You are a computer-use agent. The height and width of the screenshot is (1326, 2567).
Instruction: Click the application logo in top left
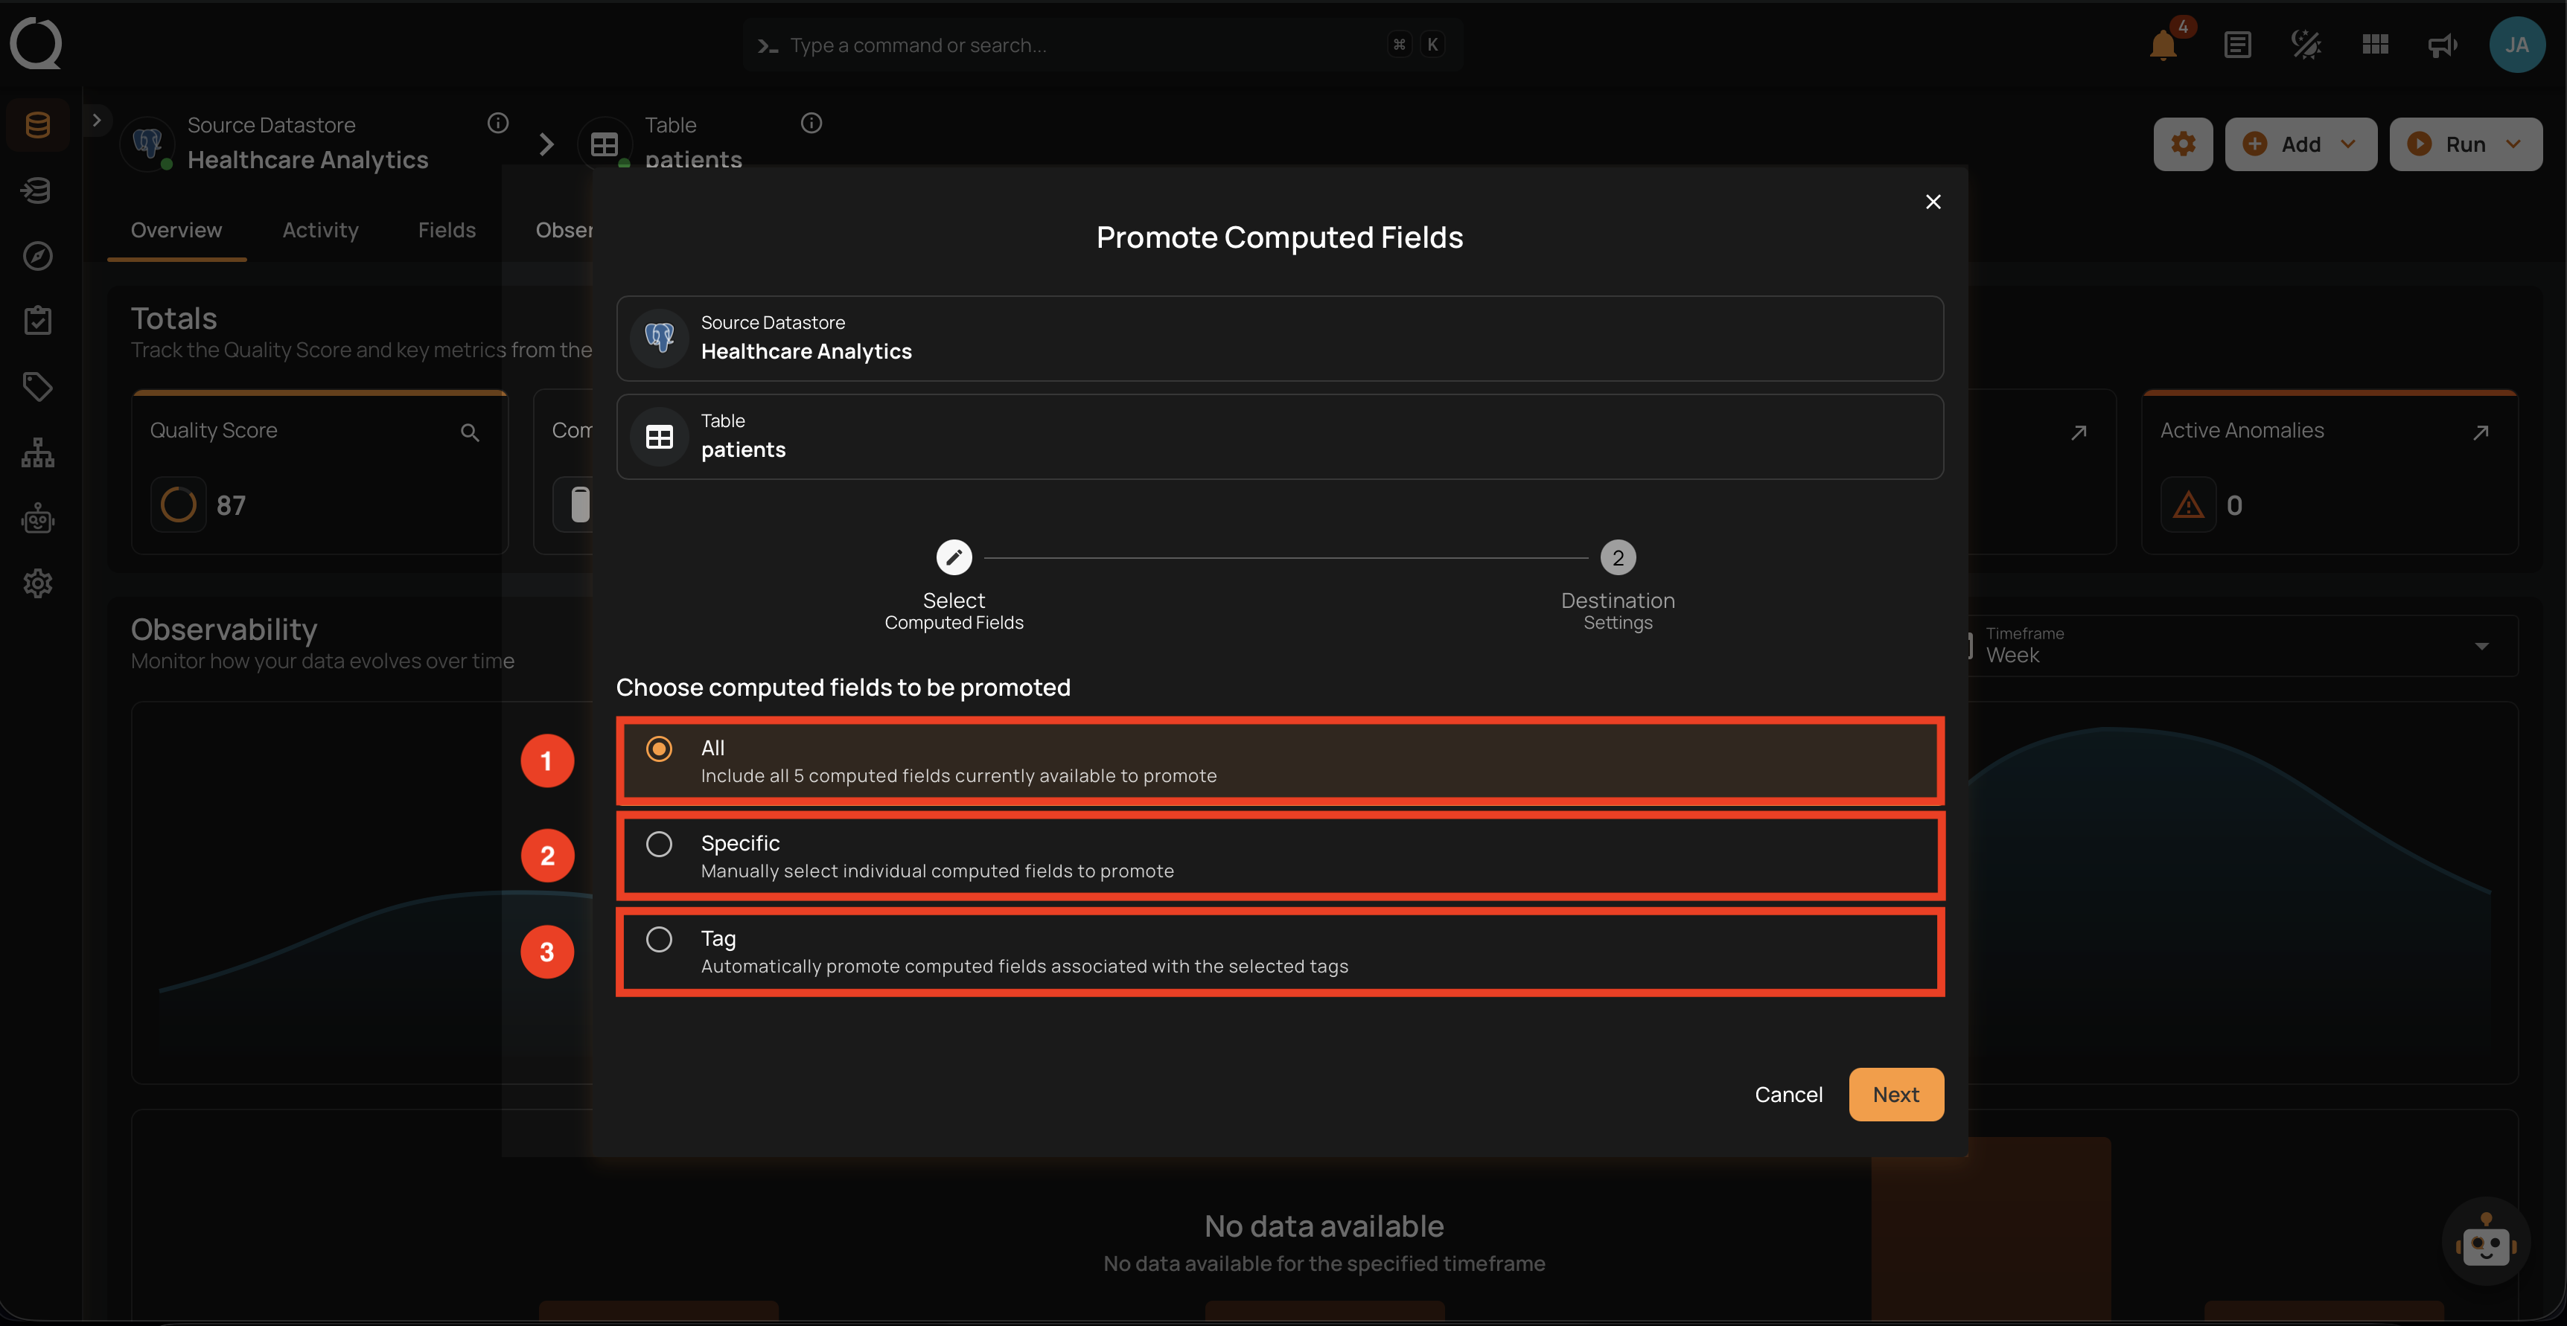[x=36, y=44]
